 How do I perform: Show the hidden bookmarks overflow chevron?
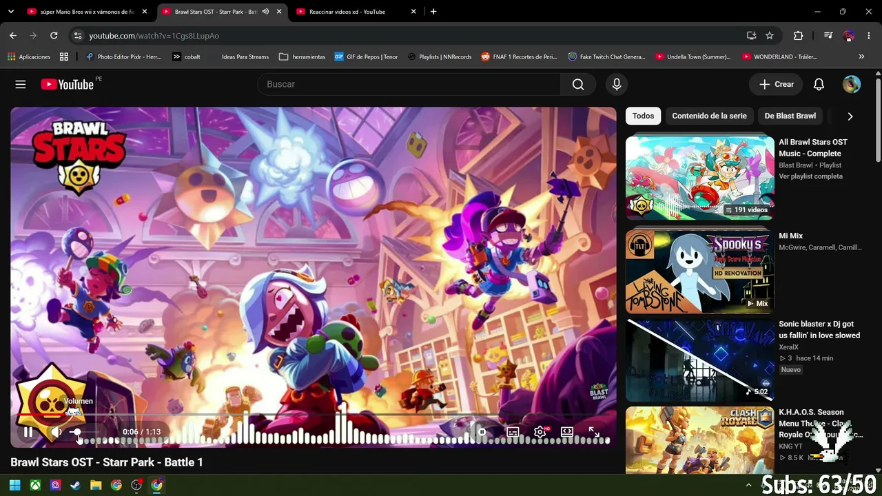pos(861,56)
